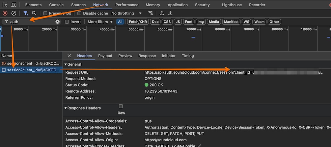Expand the More filters dropdown

pyautogui.click(x=100, y=22)
